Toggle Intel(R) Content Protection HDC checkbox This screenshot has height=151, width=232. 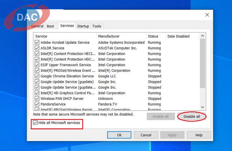coord(37,59)
